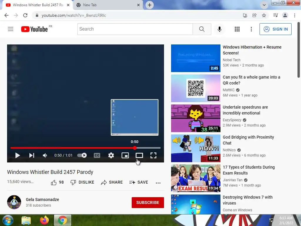
Task: Open Chrome media controls icon
Action: 275,15
